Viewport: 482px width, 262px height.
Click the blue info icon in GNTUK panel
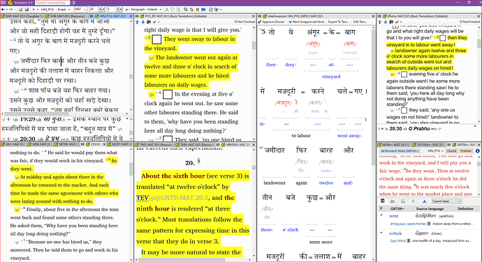[x=477, y=151]
